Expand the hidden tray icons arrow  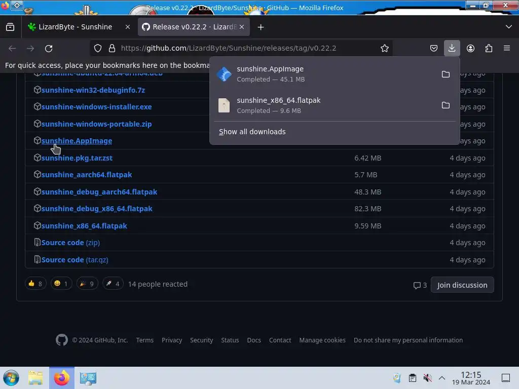[x=442, y=378]
